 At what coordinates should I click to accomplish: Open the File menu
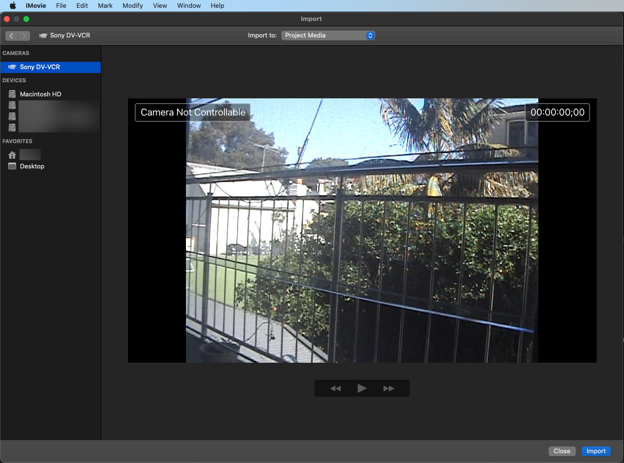pyautogui.click(x=61, y=6)
